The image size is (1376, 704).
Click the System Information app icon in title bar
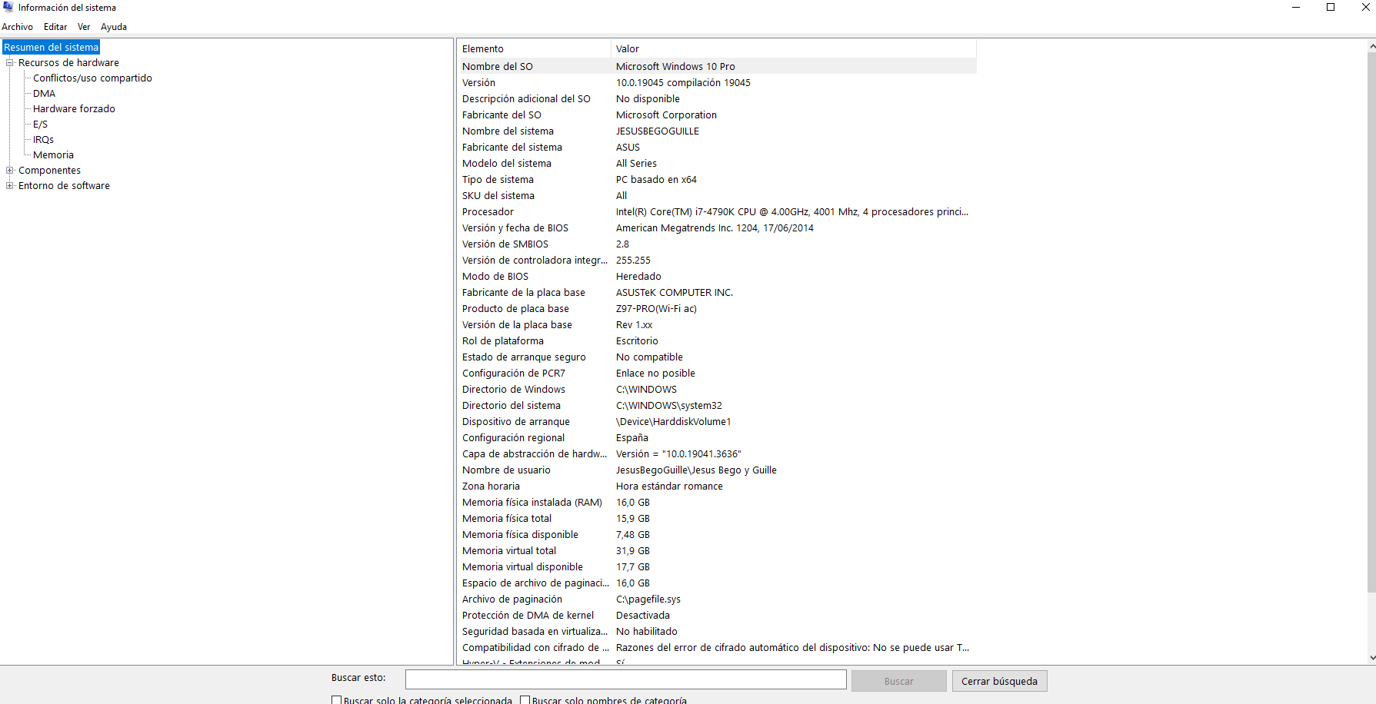pos(8,7)
